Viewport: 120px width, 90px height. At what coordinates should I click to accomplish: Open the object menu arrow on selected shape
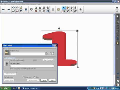(77, 31)
